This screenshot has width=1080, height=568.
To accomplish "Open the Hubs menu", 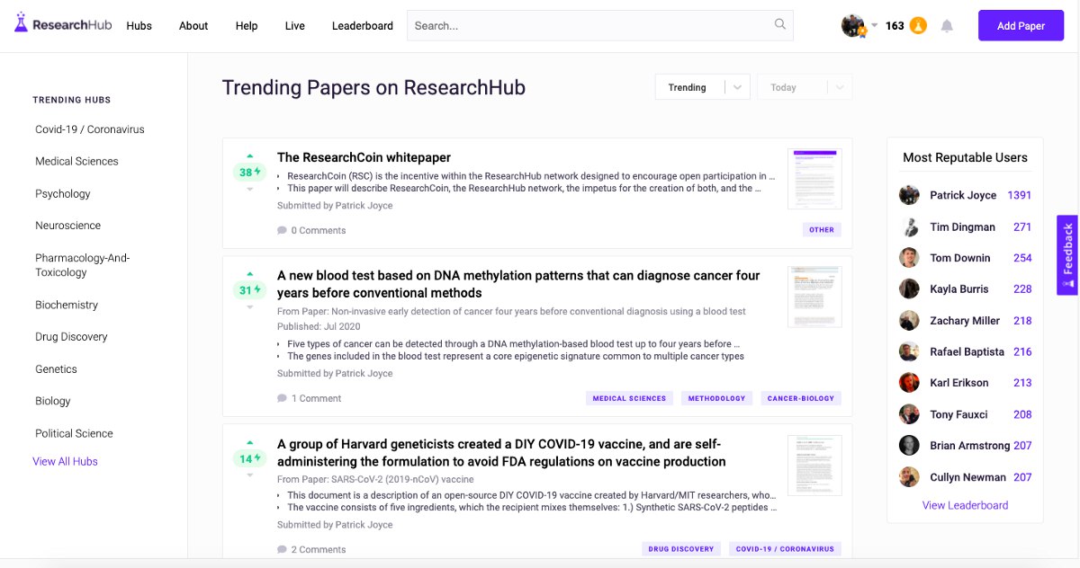I will point(139,26).
